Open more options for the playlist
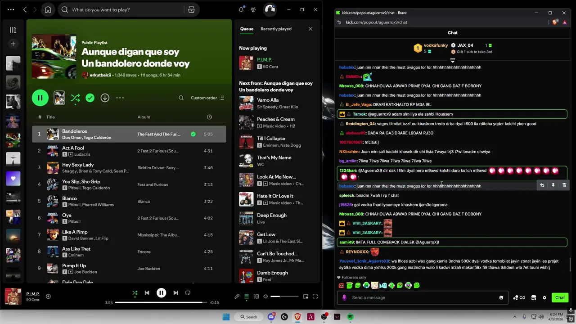Screen dimensions: 576x324 point(120,98)
